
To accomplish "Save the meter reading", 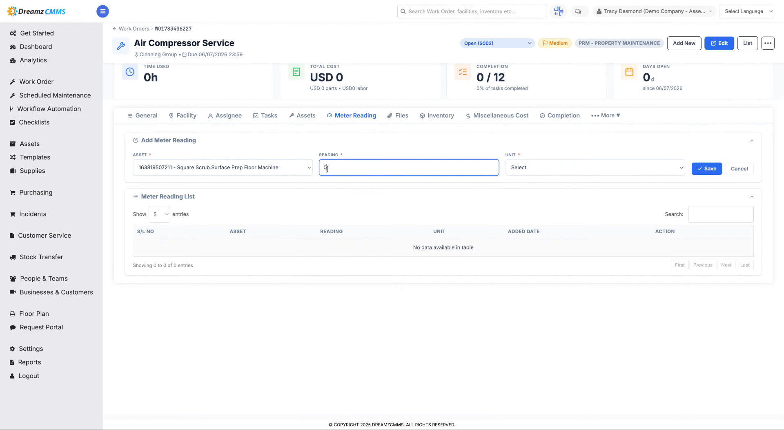I will tap(706, 169).
